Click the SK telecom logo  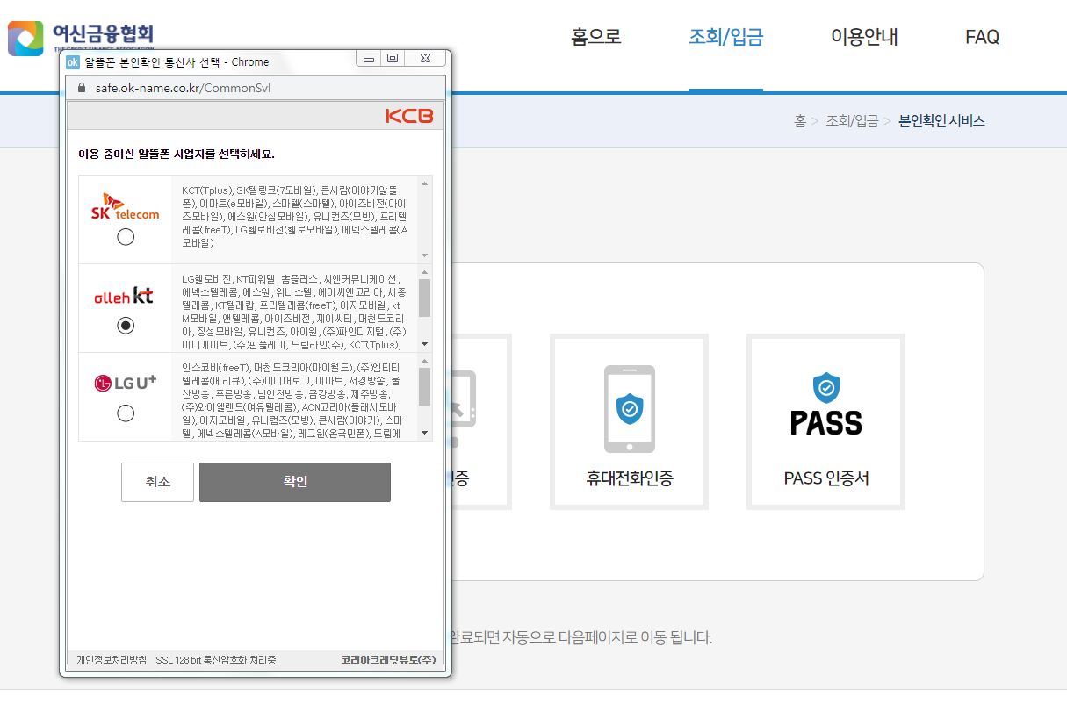click(x=126, y=207)
